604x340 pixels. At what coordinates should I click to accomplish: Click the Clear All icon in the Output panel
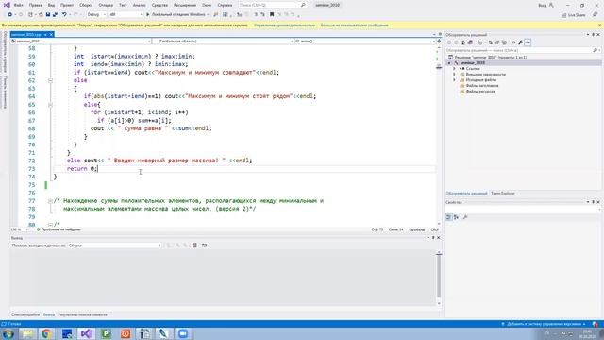[194, 246]
